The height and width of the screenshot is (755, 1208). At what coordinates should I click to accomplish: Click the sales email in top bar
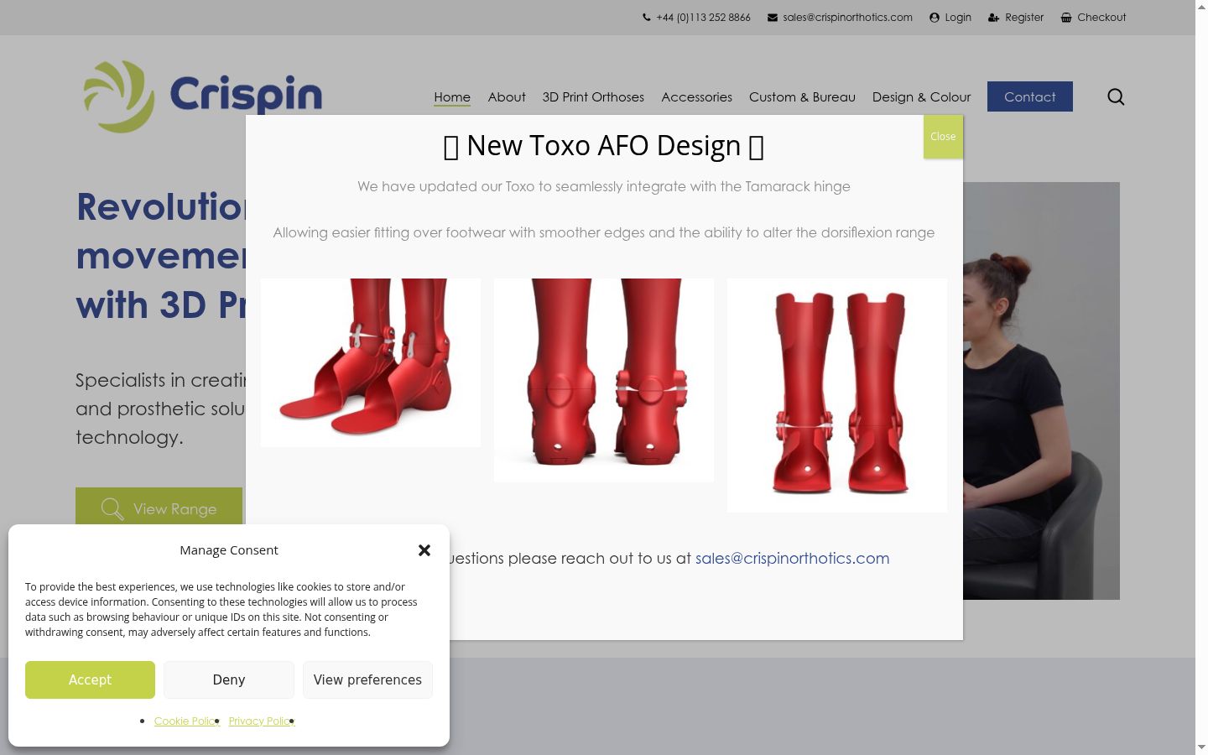847,18
